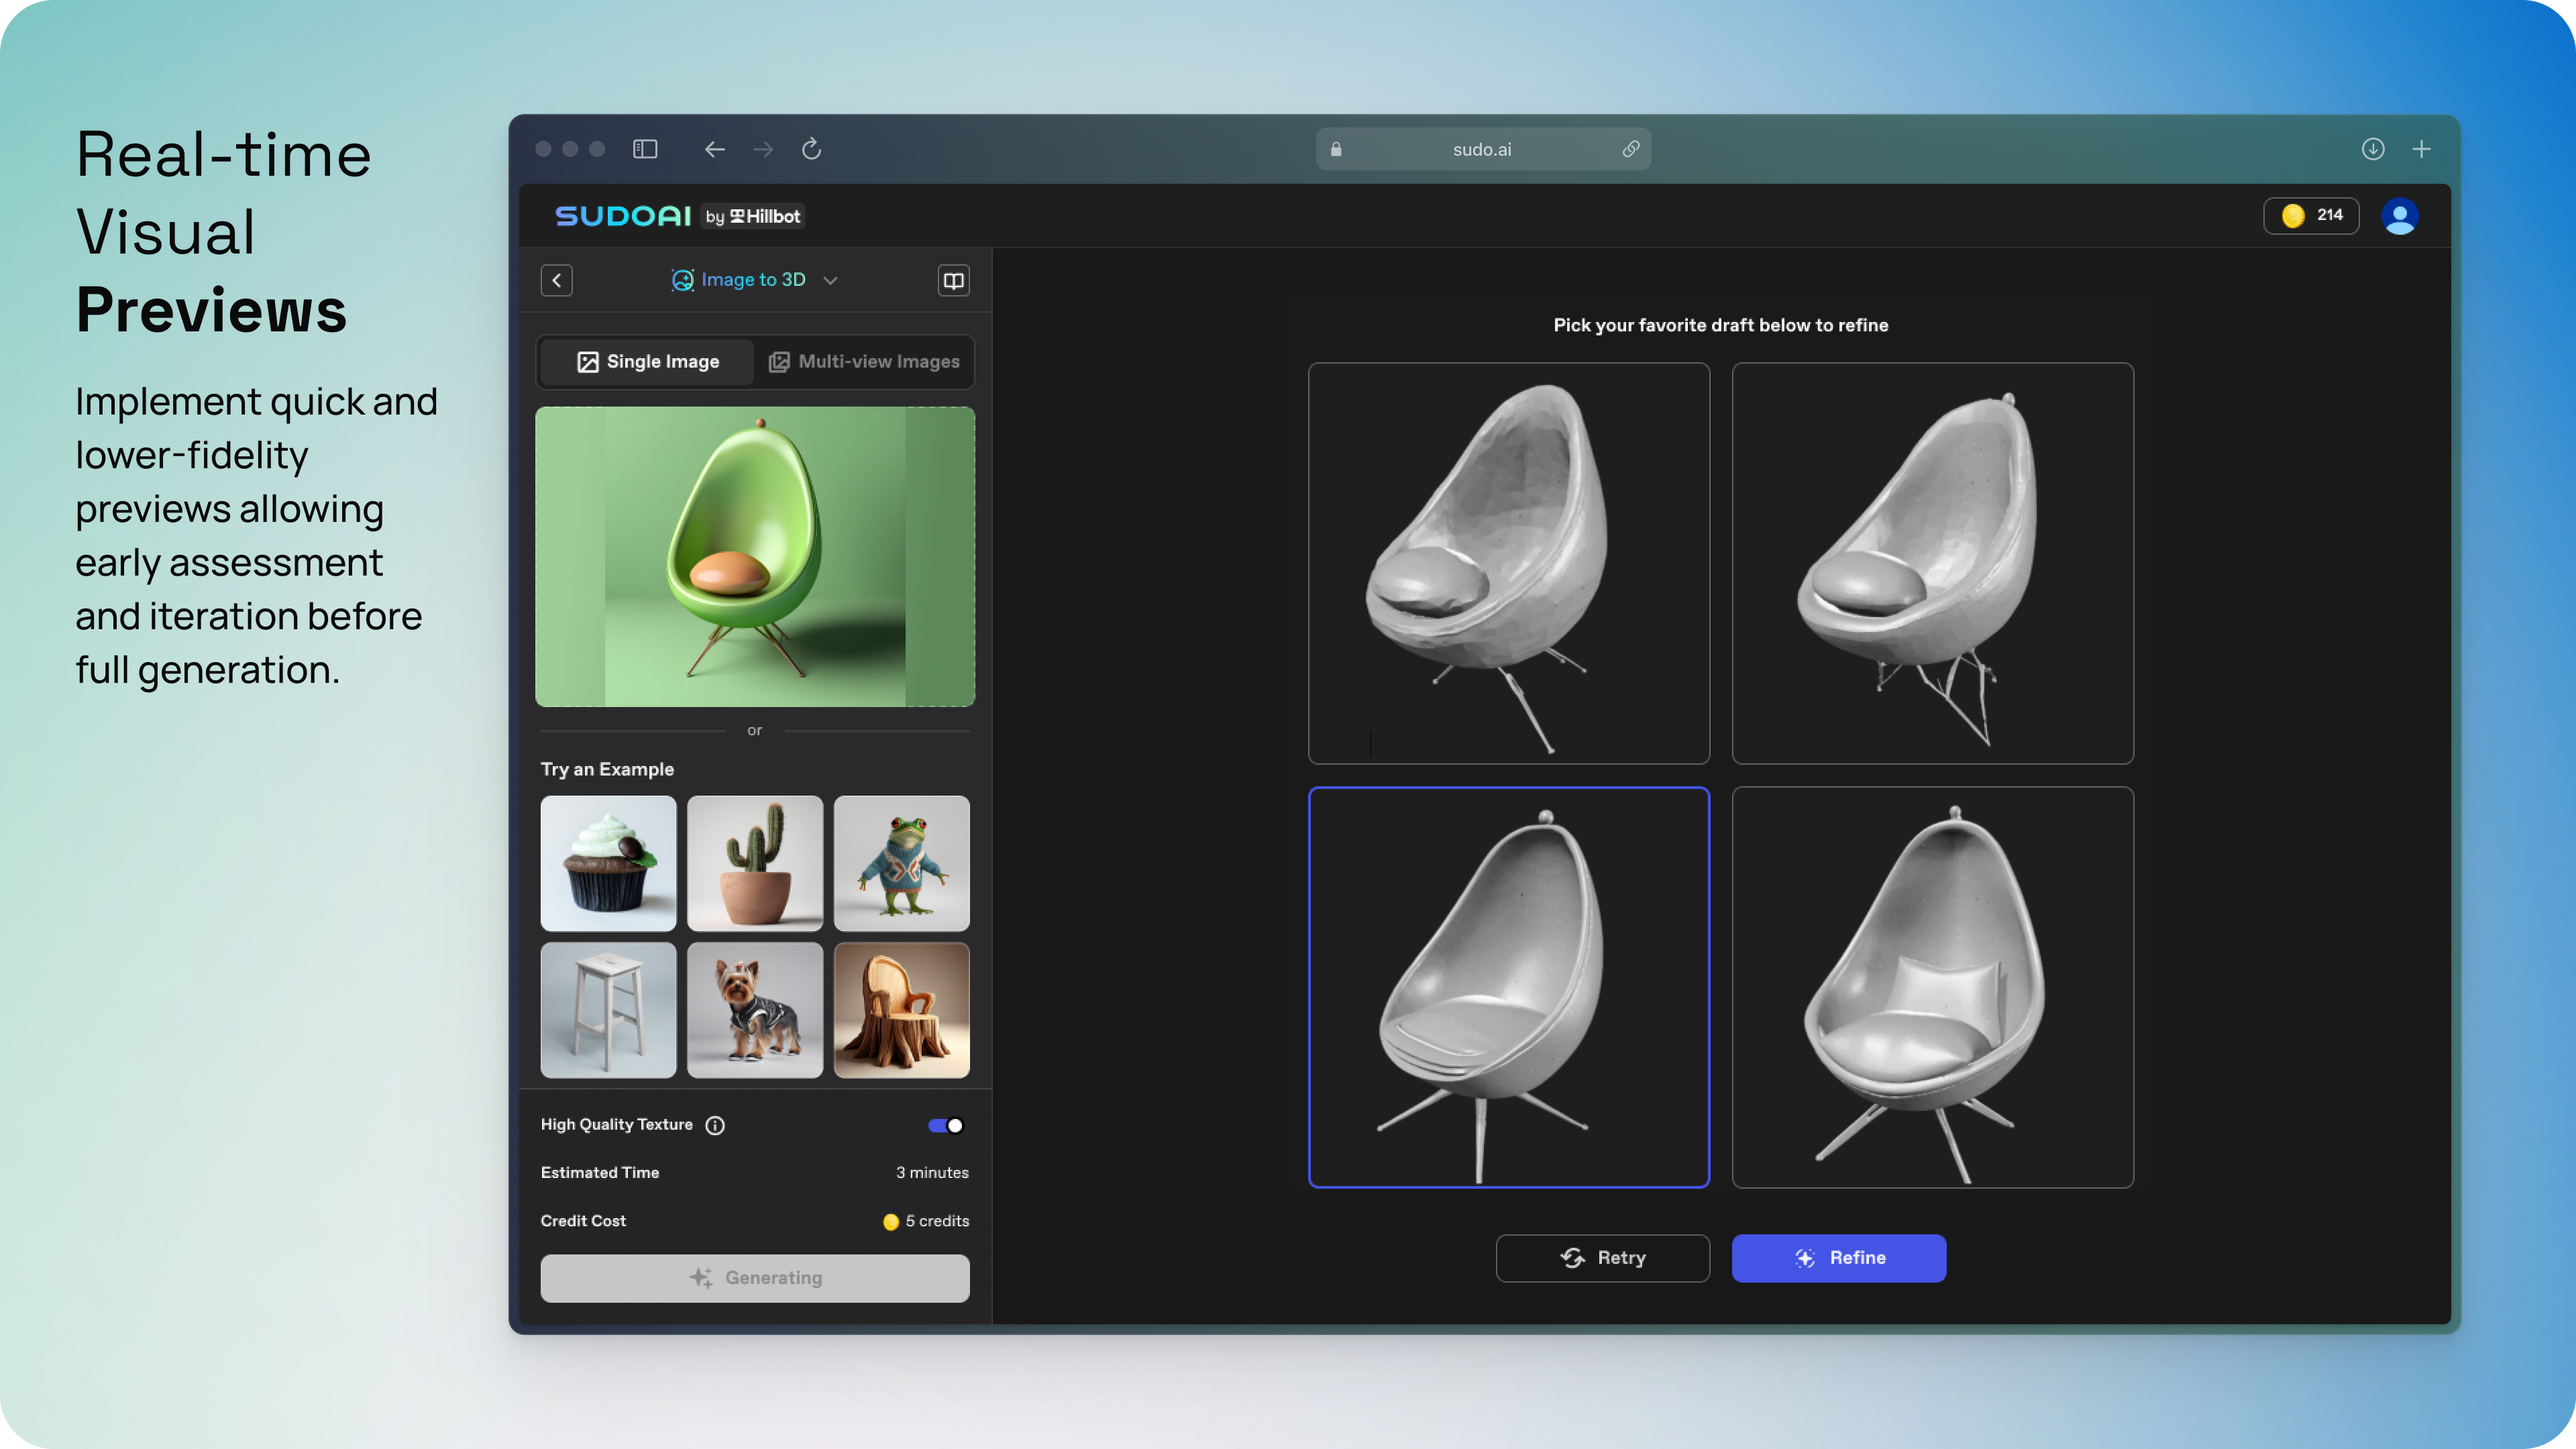
Task: Pick the top-left chair draft preview
Action: coord(1508,563)
